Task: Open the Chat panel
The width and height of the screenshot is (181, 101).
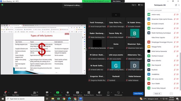Action: pyautogui.click(x=47, y=93)
